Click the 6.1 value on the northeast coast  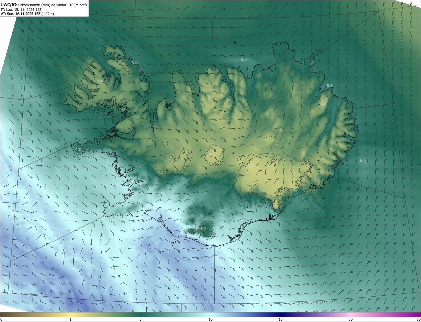pyautogui.click(x=330, y=86)
